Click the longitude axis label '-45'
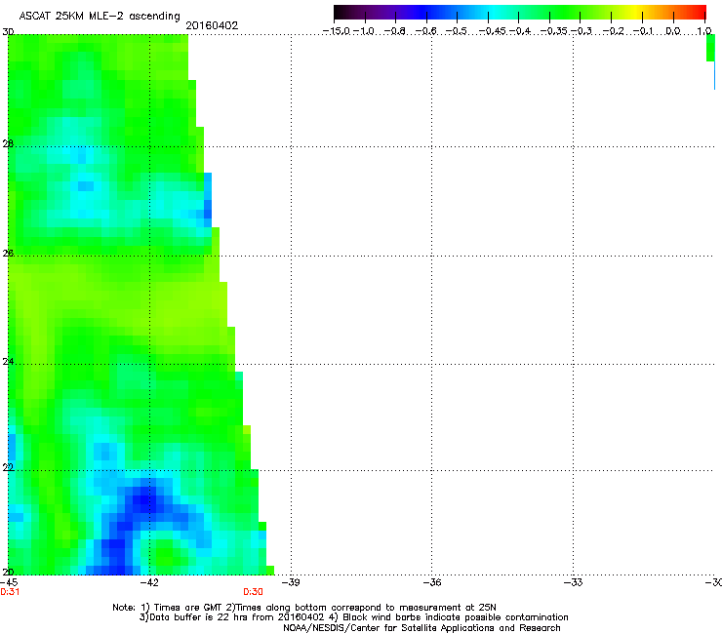The height and width of the screenshot is (634, 722). (x=9, y=582)
